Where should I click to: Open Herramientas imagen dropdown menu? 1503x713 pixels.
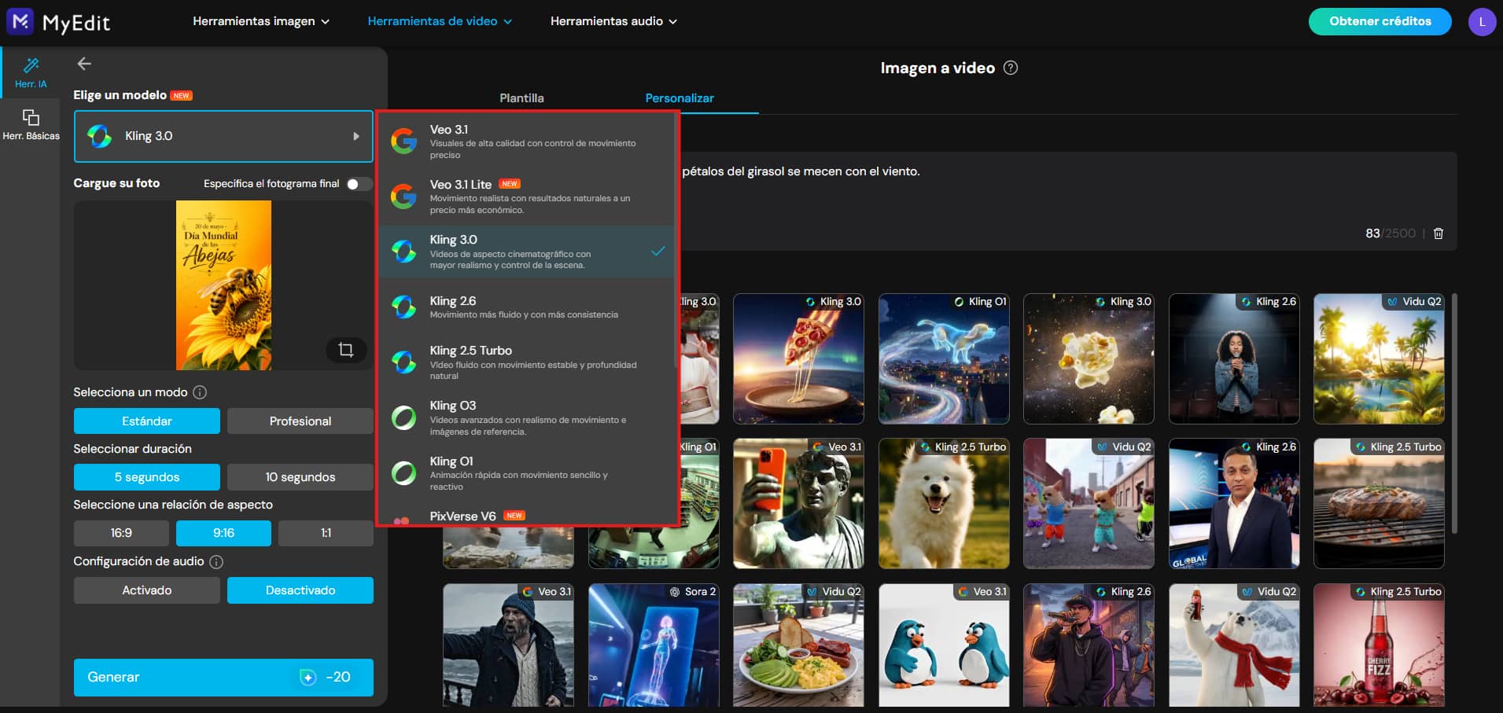point(261,21)
